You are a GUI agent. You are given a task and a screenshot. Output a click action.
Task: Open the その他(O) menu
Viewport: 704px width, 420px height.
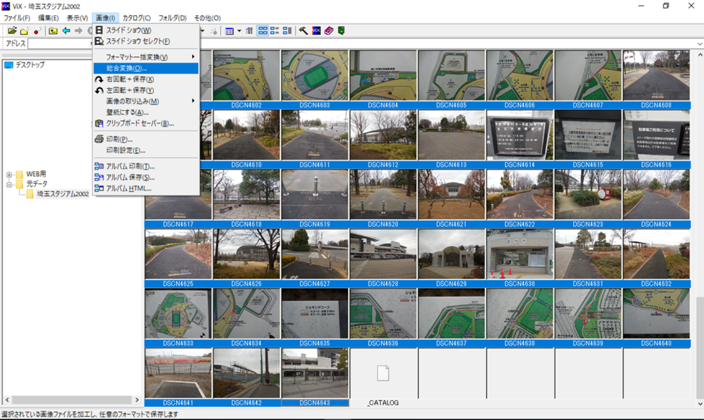(207, 18)
